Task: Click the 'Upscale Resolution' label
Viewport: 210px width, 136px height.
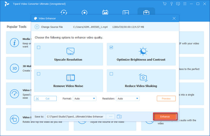Action: coord(68,60)
